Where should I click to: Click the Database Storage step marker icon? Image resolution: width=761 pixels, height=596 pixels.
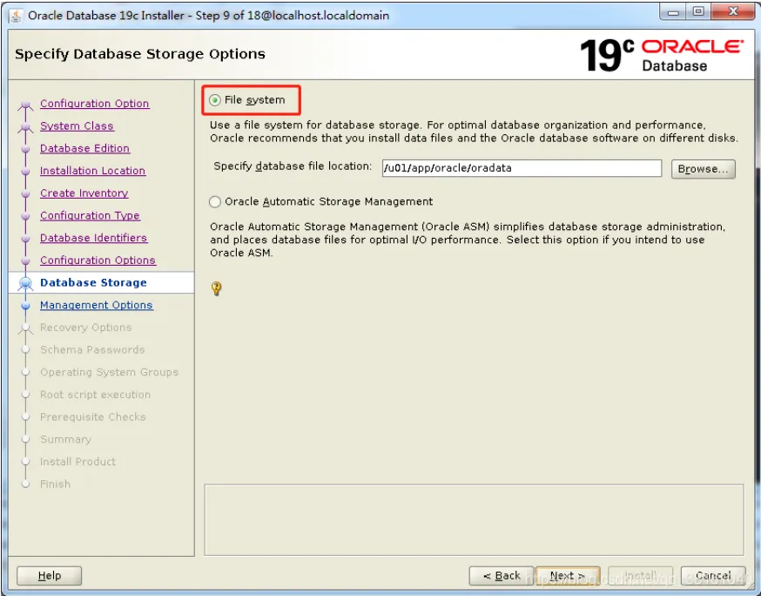[26, 283]
